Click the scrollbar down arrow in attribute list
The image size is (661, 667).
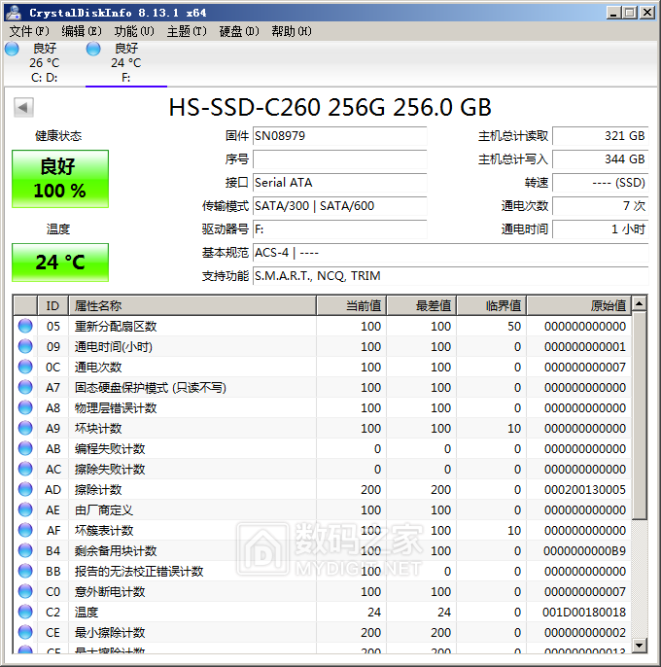(640, 646)
